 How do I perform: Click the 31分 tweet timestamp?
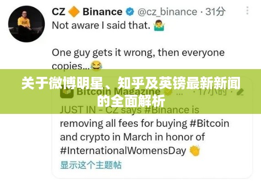tap(215, 11)
